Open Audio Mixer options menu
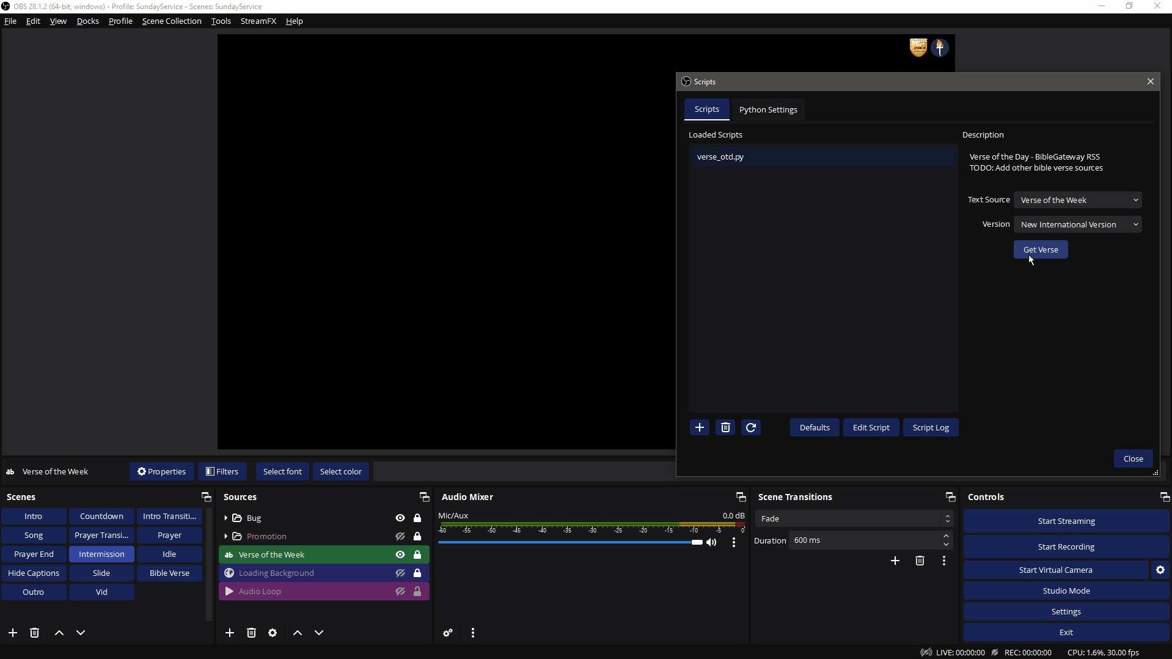 (x=473, y=633)
